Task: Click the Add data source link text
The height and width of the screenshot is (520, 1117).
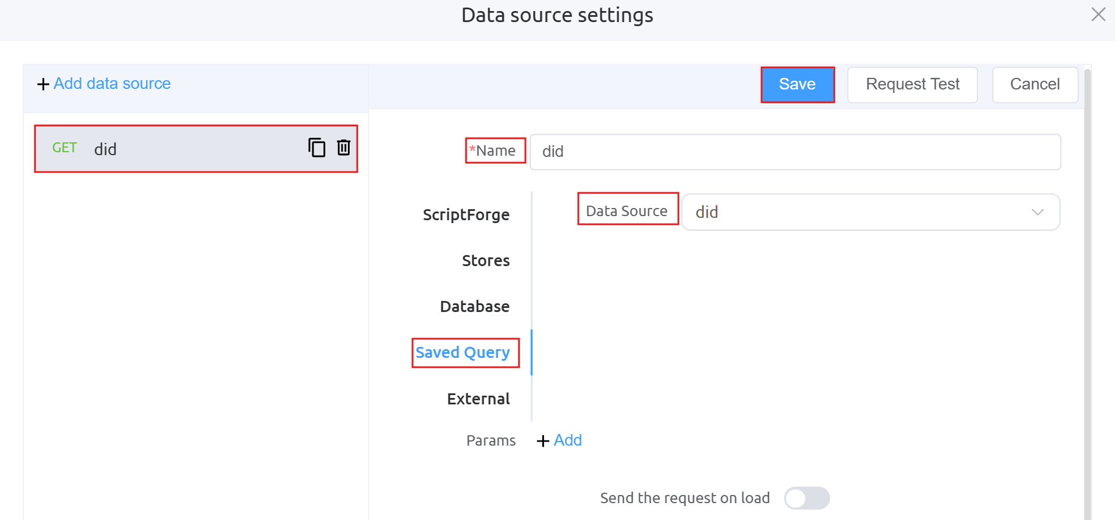Action: click(x=112, y=84)
